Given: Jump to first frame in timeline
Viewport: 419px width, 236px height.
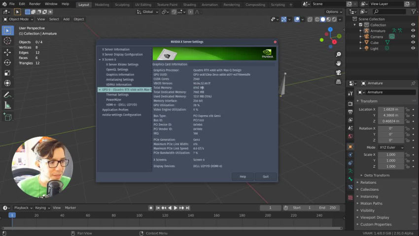Looking at the screenshot, I should click(x=158, y=208).
